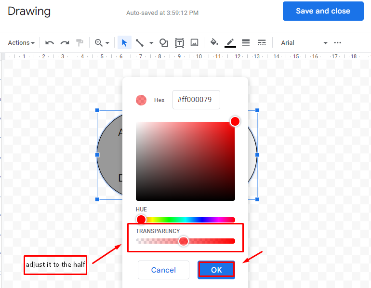Image resolution: width=371 pixels, height=288 pixels.
Task: Click the Hue slider handle
Action: pos(141,220)
